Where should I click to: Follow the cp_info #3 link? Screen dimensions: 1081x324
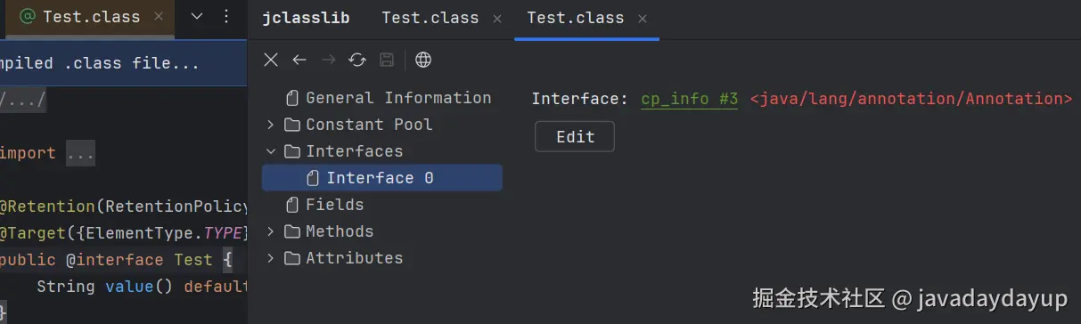tap(690, 99)
